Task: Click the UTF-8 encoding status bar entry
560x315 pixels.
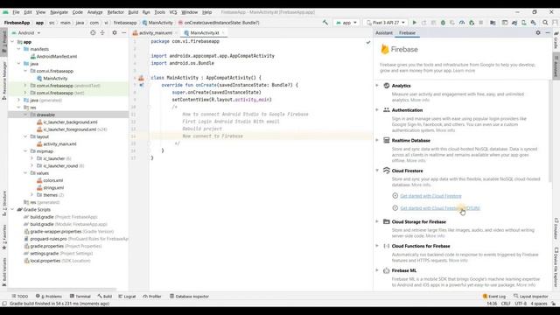Action: click(x=521, y=304)
